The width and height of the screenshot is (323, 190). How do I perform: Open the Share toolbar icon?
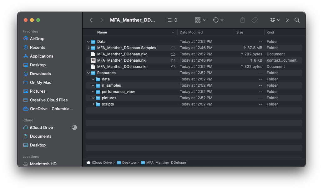pyautogui.click(x=242, y=20)
